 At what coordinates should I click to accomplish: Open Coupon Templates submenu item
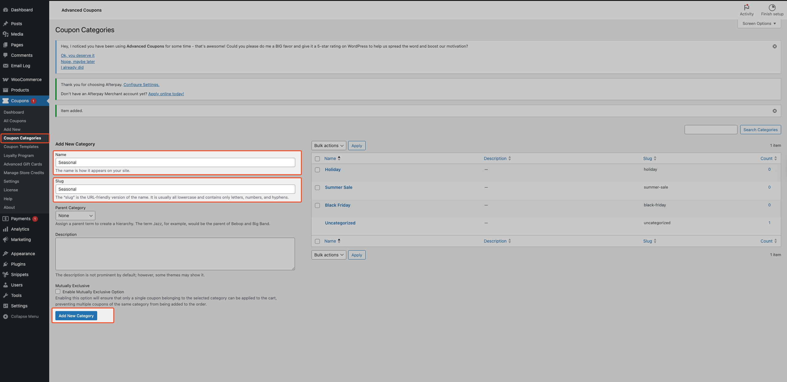(x=21, y=147)
